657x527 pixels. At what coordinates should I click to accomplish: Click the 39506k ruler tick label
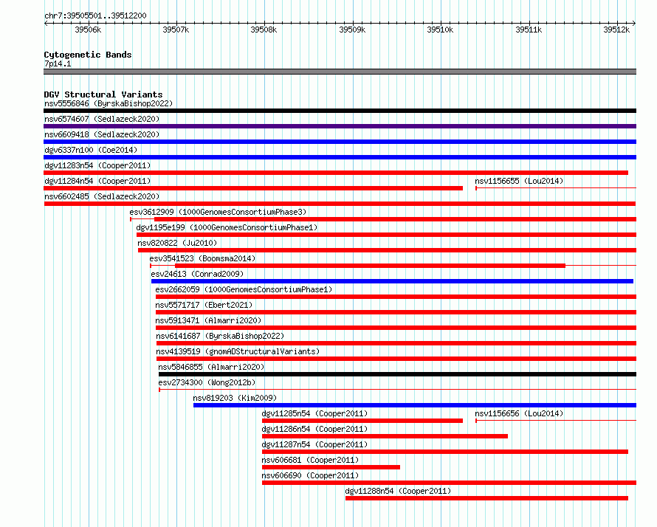tap(88, 30)
